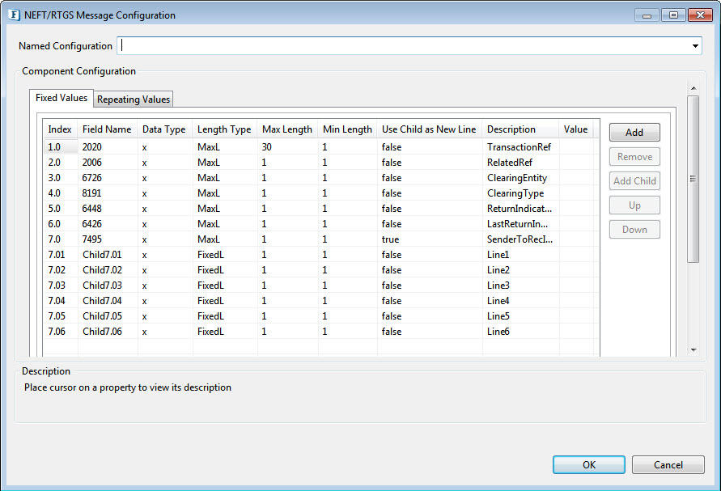Select field name 6448
The height and width of the screenshot is (491, 721).
(x=92, y=208)
